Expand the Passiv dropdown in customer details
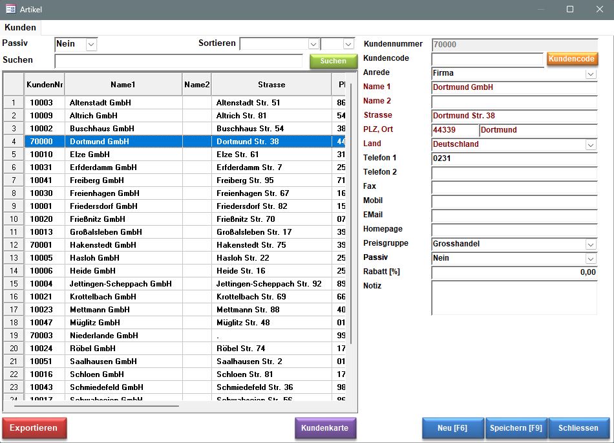The height and width of the screenshot is (443, 614). tap(591, 259)
